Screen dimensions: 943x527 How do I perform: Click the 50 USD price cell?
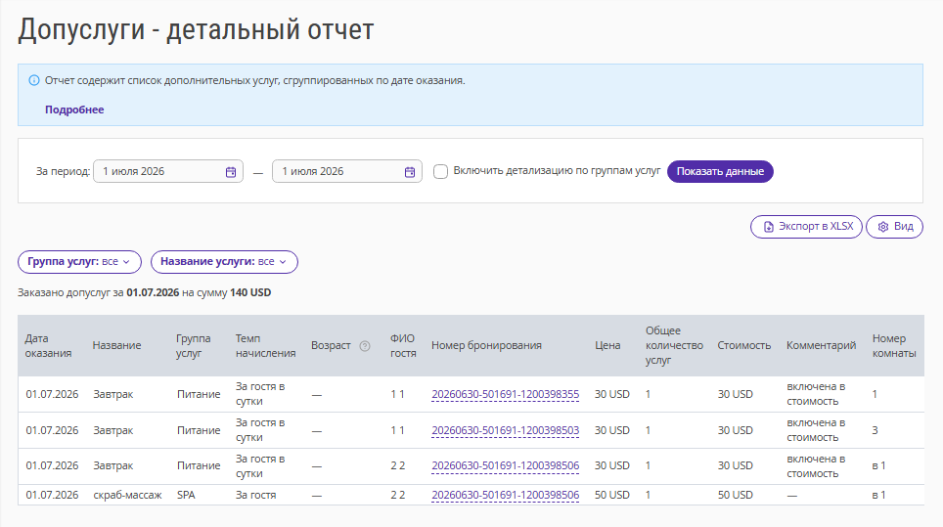pos(612,495)
